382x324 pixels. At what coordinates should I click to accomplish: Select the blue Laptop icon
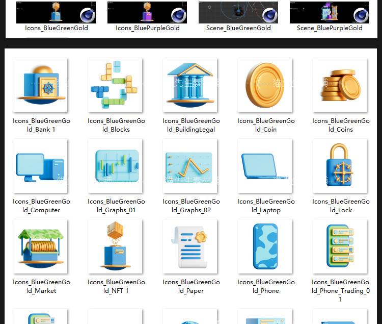[x=265, y=166]
